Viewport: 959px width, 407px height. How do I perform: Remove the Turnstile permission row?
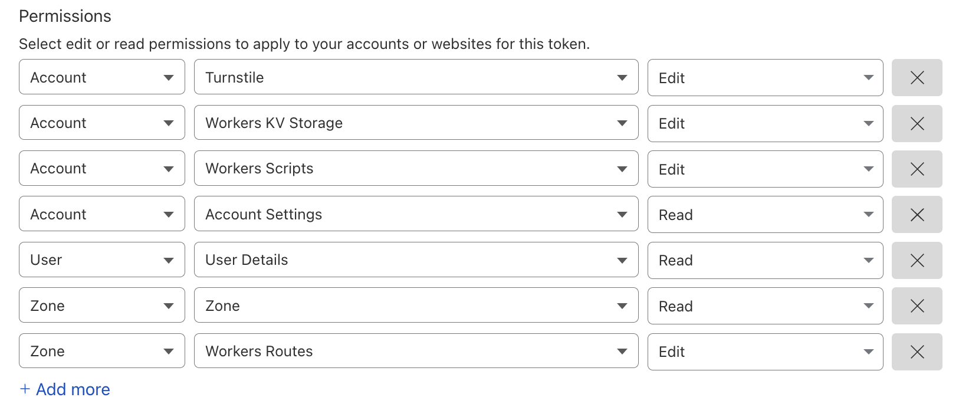click(917, 77)
